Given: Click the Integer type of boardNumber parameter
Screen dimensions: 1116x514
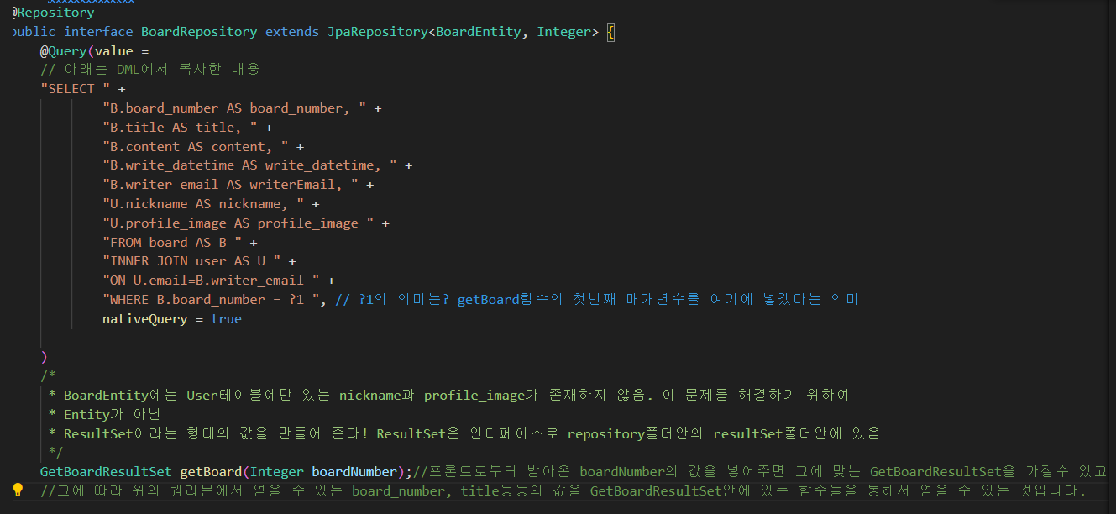Looking at the screenshot, I should point(276,471).
